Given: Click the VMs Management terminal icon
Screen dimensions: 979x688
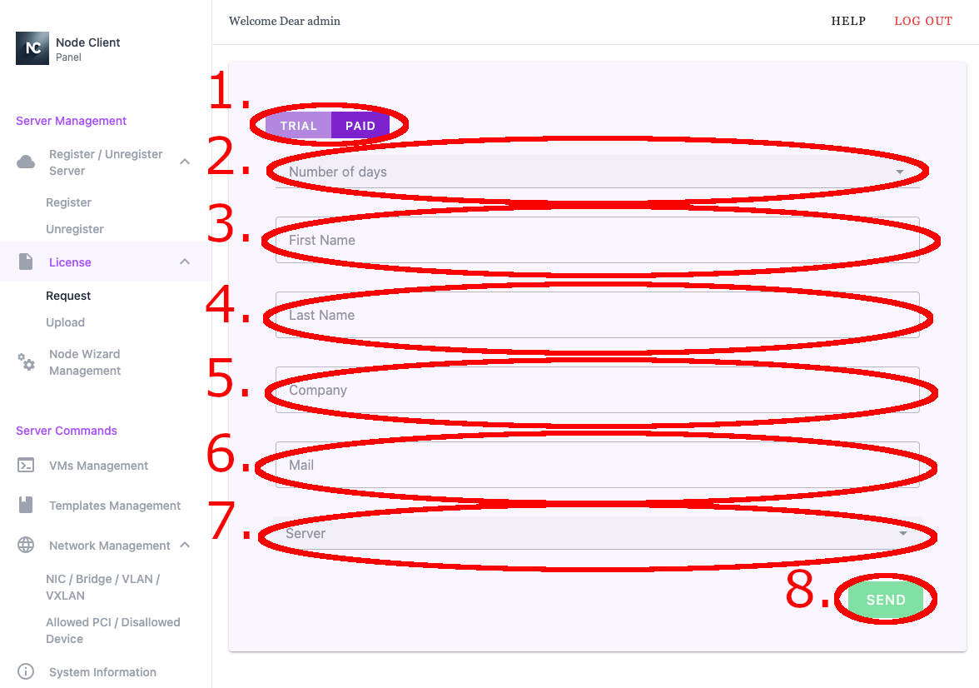Looking at the screenshot, I should coord(26,466).
